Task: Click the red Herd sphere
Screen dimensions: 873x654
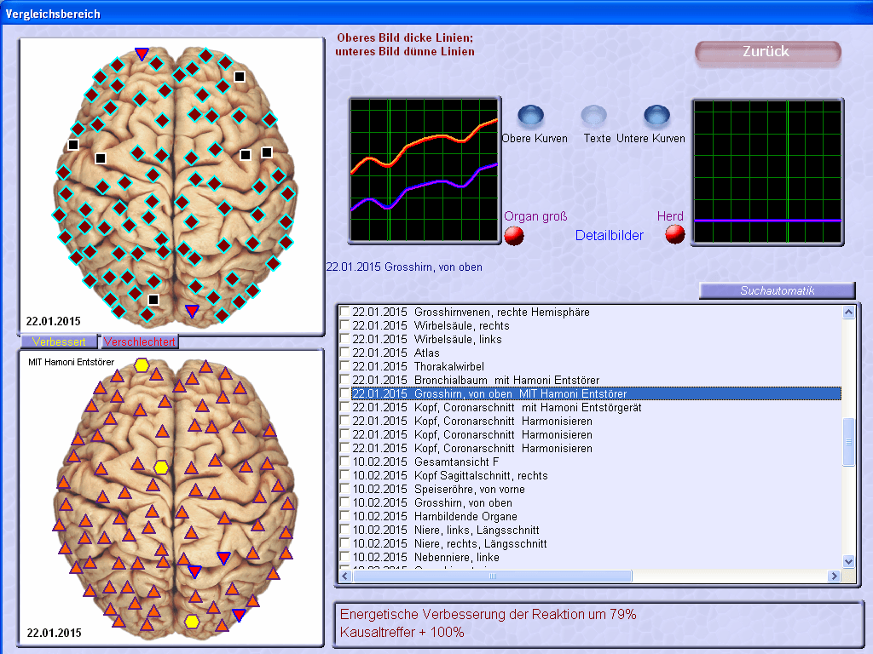Action: [x=675, y=234]
